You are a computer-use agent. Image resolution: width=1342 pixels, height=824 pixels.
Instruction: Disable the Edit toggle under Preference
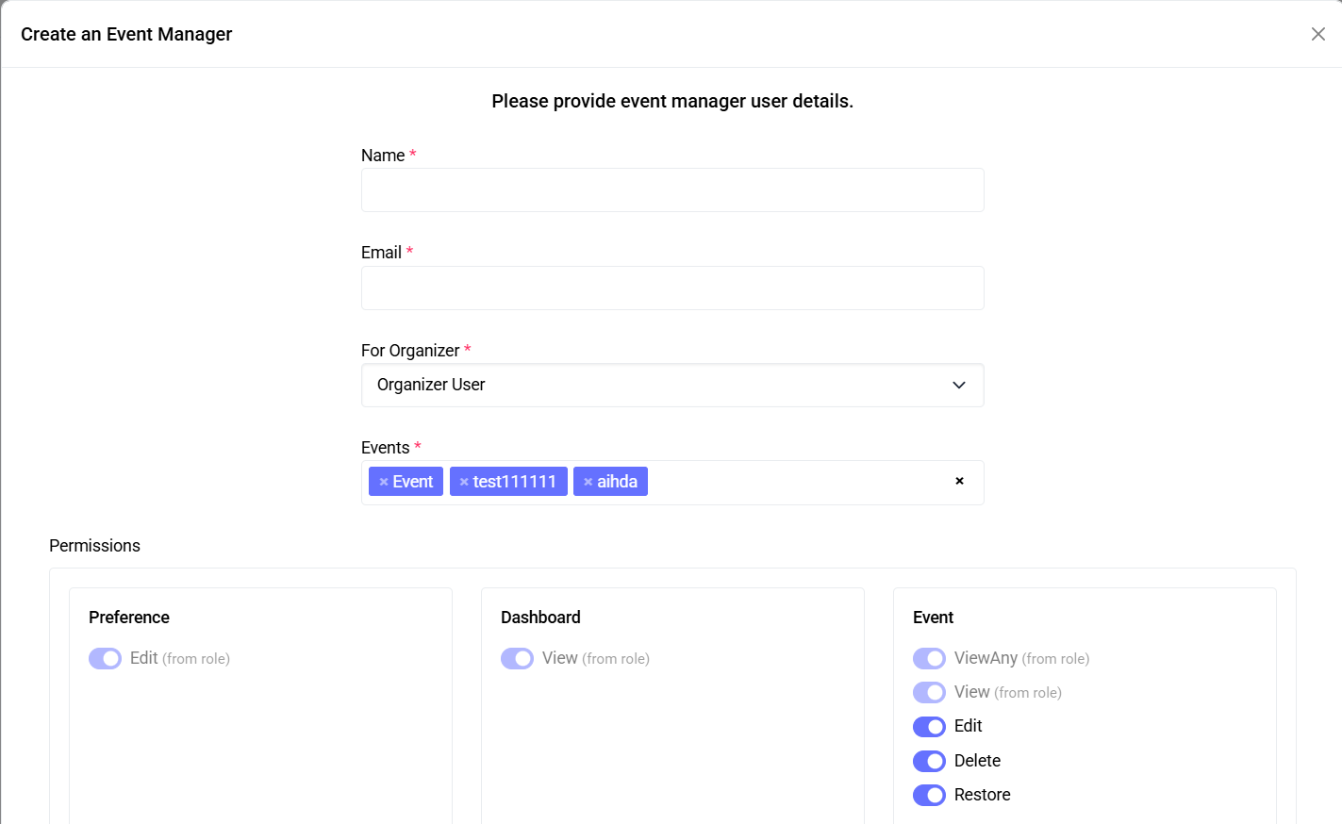click(105, 658)
